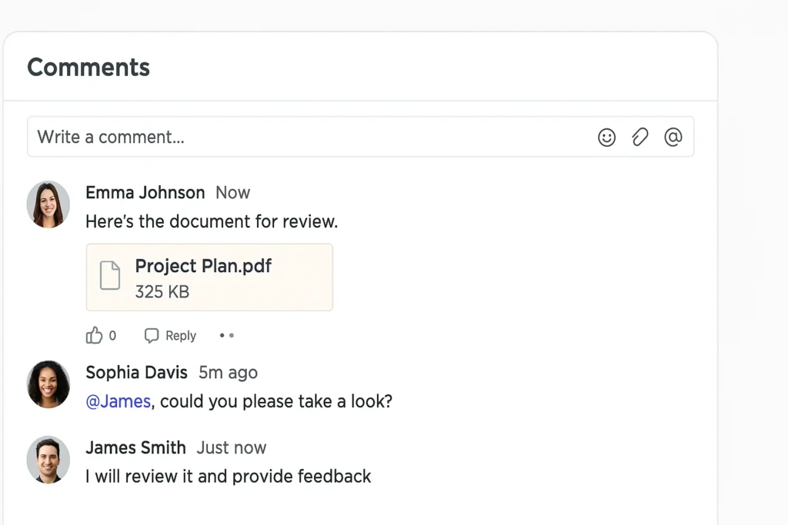Screen dimensions: 788x525
Task: Click James Smith's profile picture
Action: pos(48,459)
